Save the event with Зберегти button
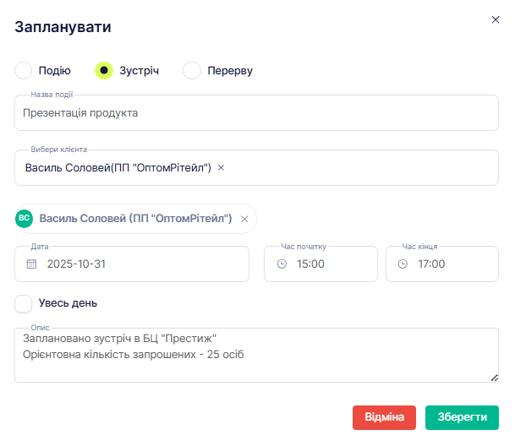The width and height of the screenshot is (515, 446). point(462,417)
